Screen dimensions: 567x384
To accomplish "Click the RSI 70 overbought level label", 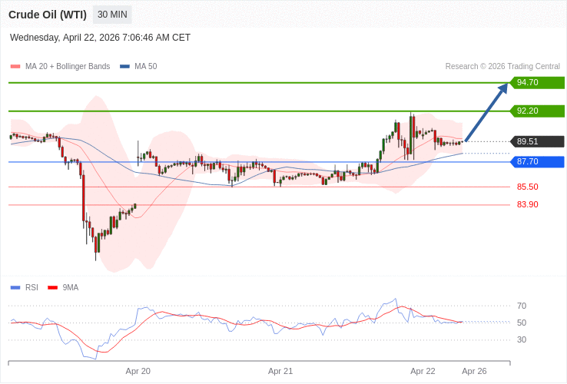I will (522, 306).
